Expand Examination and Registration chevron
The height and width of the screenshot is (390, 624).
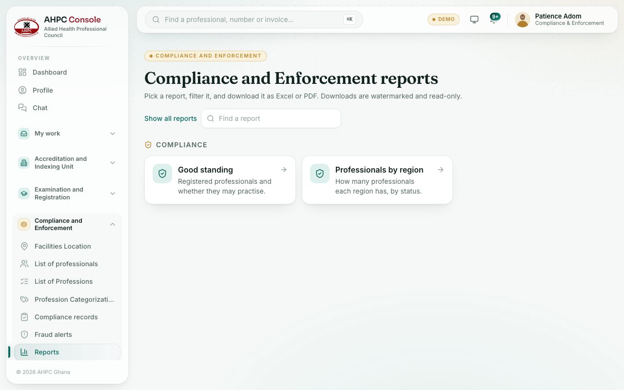[x=113, y=194]
